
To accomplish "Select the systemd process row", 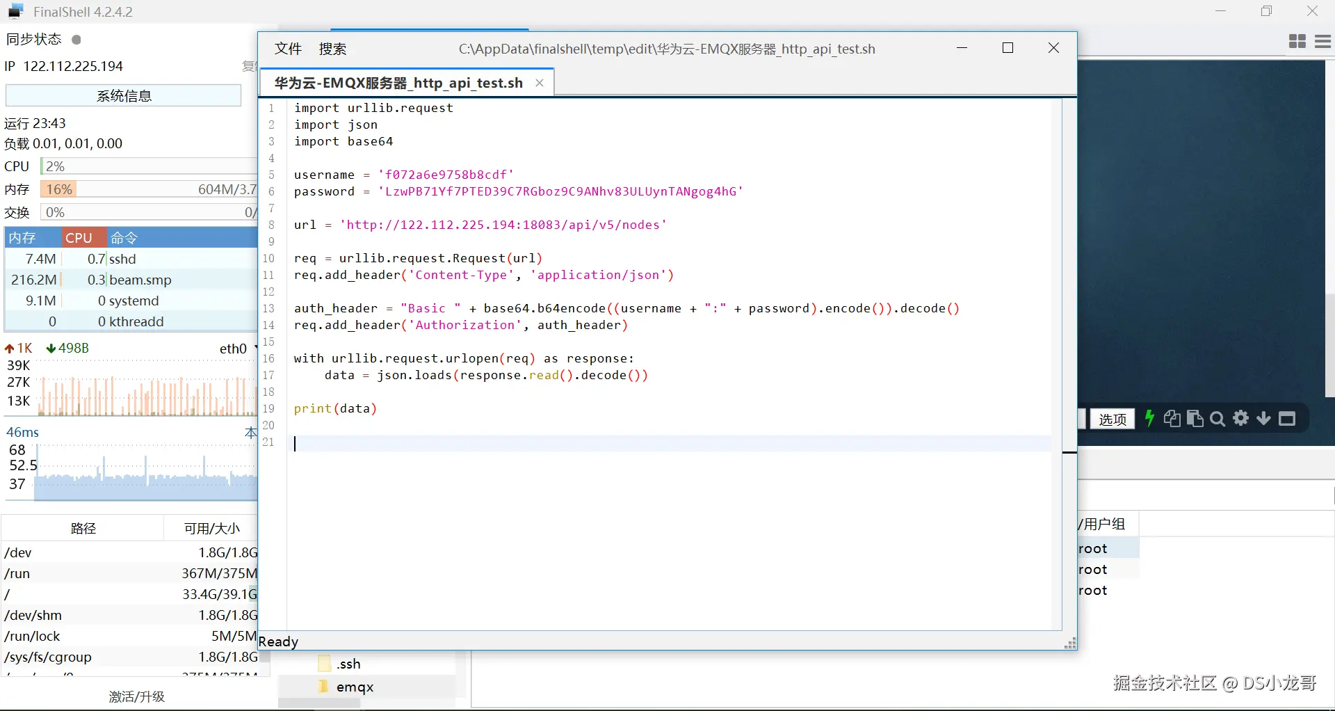I will point(131,301).
